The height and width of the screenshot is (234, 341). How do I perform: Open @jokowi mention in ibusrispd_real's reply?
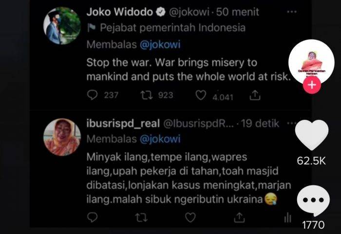click(160, 139)
